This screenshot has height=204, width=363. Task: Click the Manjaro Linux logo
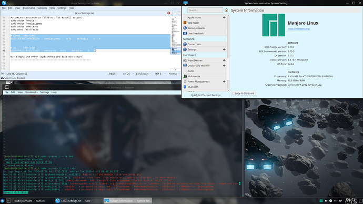point(274,25)
